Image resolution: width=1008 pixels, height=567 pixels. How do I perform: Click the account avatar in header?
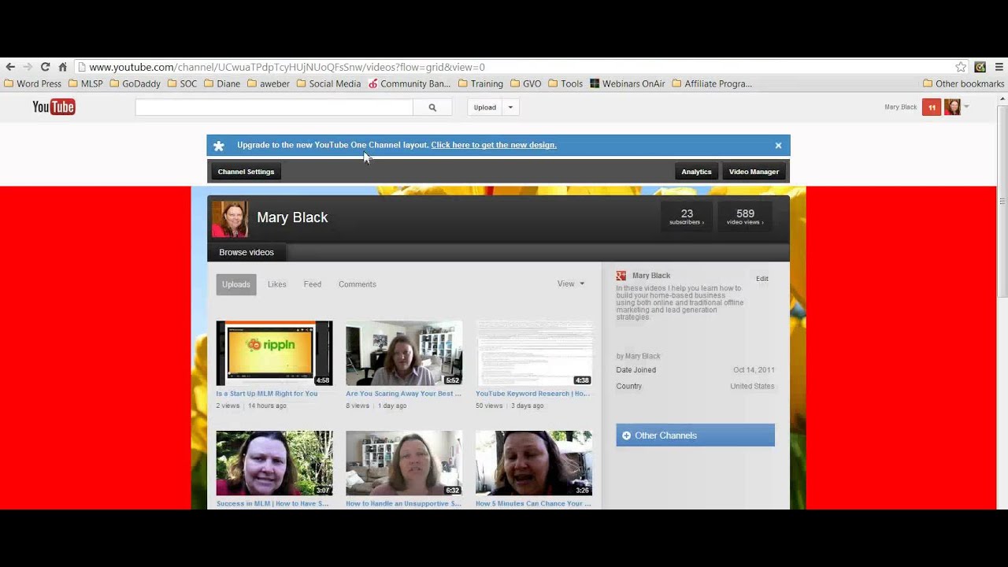952,107
